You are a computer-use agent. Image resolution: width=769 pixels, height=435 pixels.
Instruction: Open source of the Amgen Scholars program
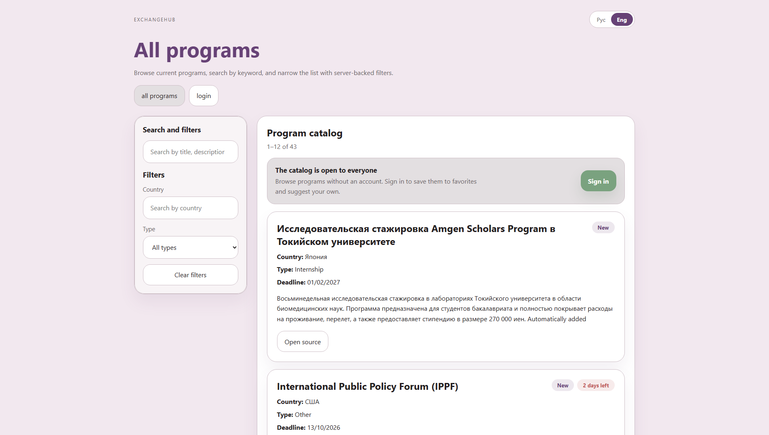303,341
